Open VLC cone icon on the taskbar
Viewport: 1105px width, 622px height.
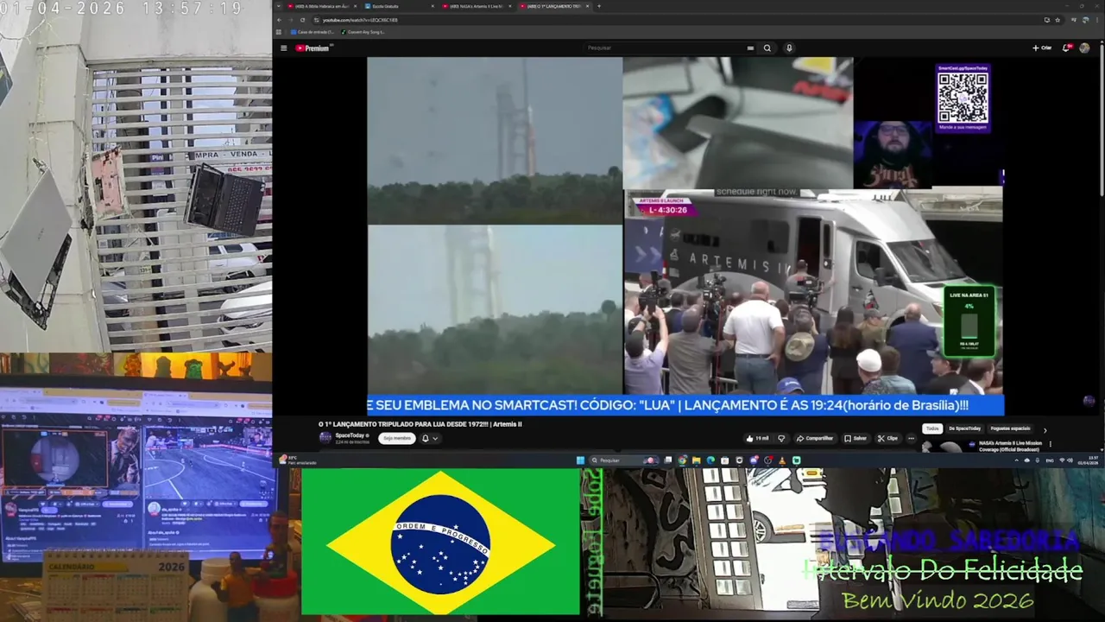point(782,460)
